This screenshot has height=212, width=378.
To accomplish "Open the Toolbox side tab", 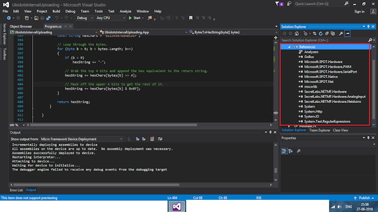I will (x=4, y=54).
